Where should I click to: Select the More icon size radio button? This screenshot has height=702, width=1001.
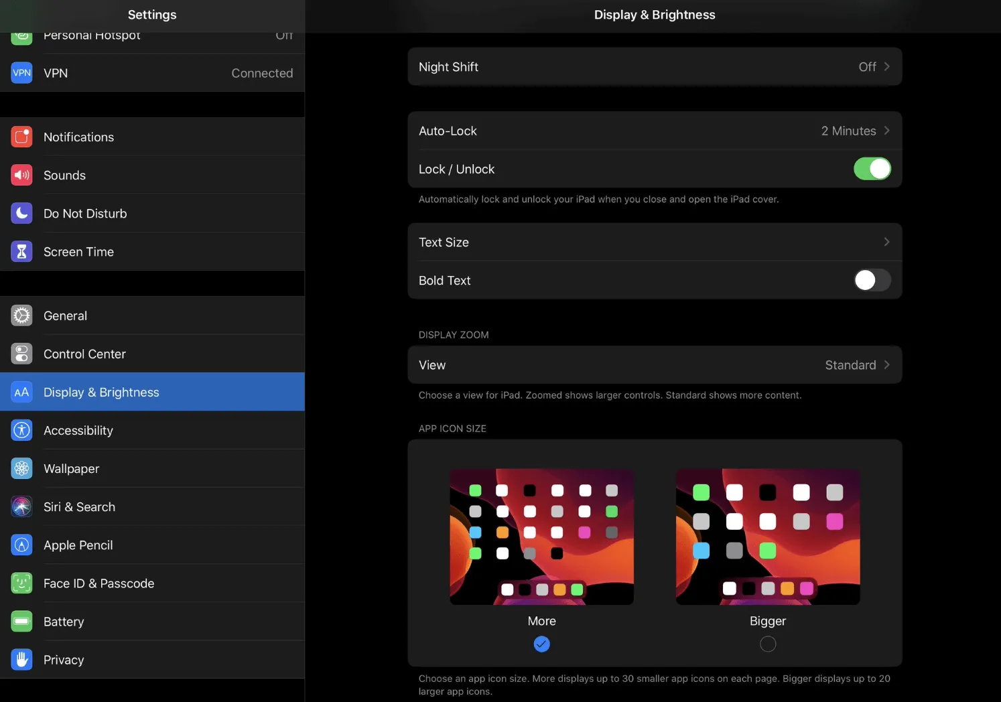click(541, 644)
